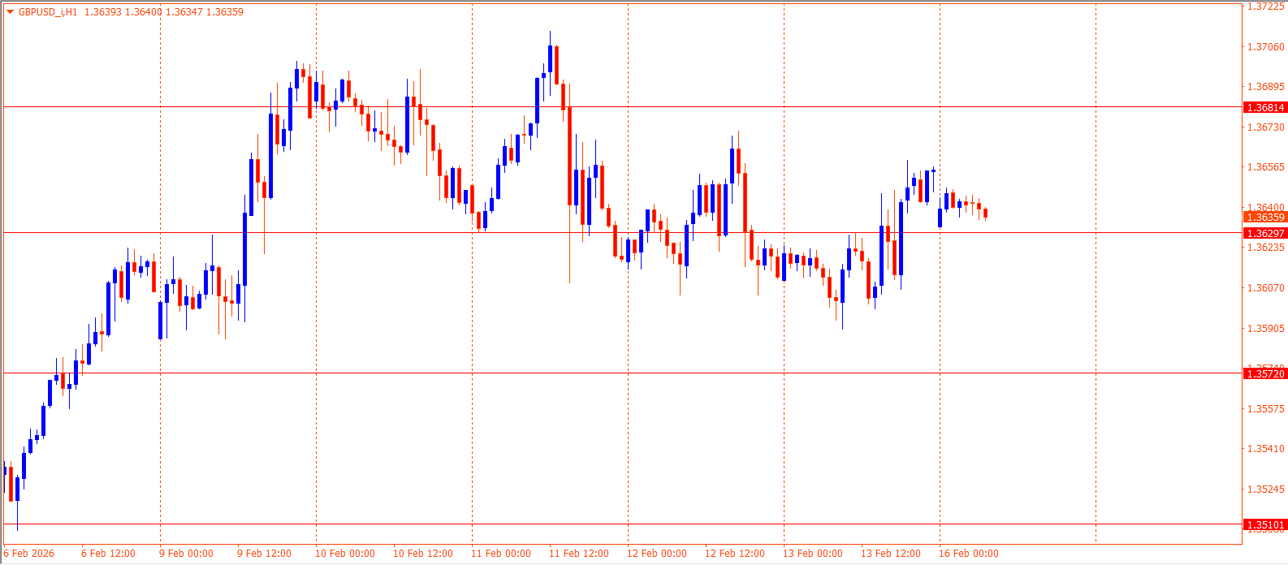Screen dimensions: 1288x565
Task: Click the 9 Feb 00:00 time label
Action: (186, 554)
